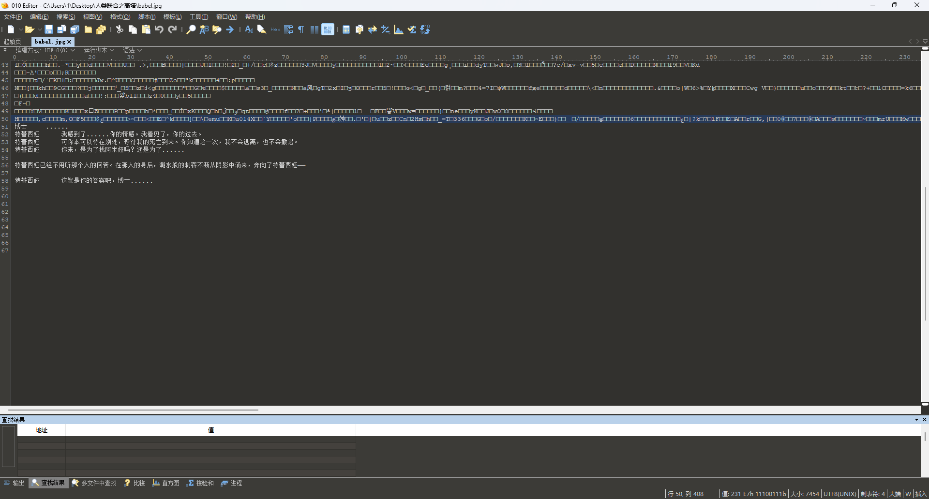Viewport: 929px width, 499px height.
Task: Click the Find in Files icon
Action: [217, 29]
